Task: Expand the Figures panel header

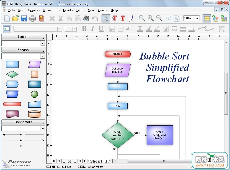Action: tap(23, 50)
